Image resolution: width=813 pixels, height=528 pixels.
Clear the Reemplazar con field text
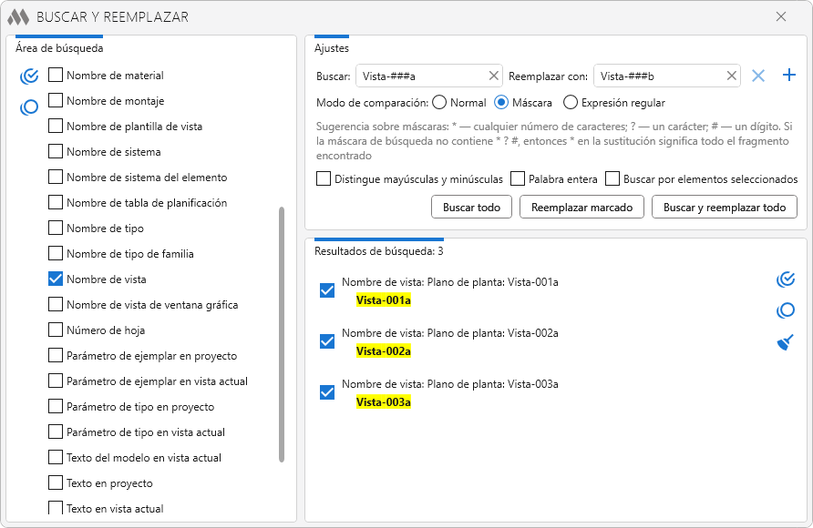tap(731, 76)
